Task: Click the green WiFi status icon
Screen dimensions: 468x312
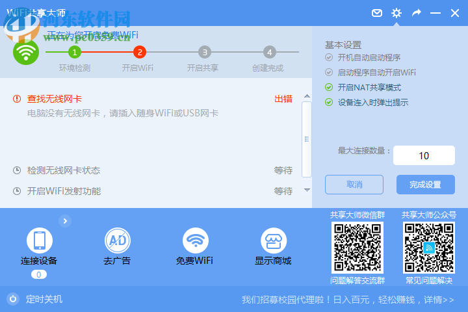Action: click(26, 52)
